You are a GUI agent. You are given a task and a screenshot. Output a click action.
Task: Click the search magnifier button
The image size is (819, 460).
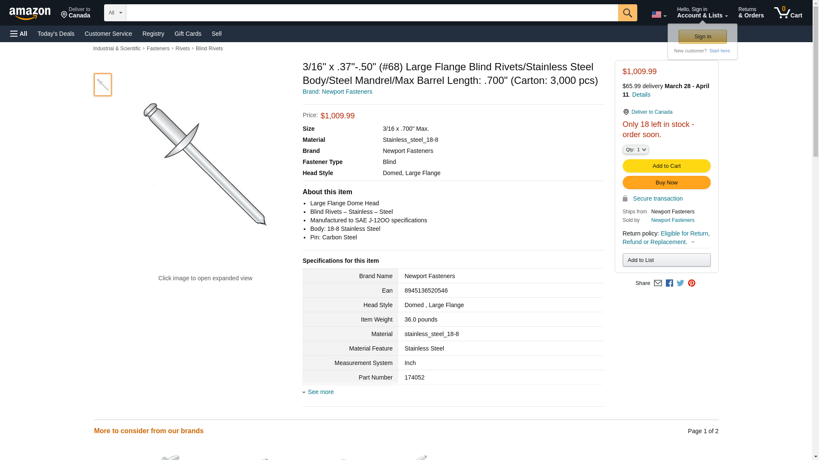pos(627,13)
